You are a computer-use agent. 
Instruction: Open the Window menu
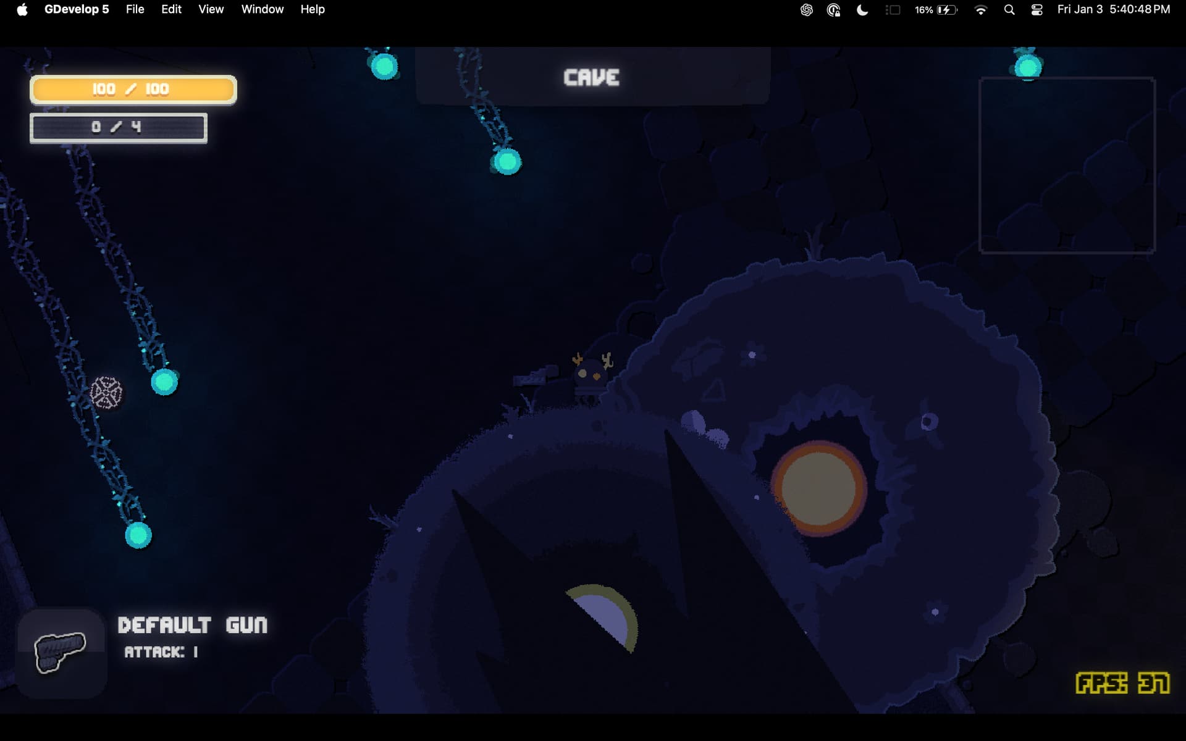[262, 9]
